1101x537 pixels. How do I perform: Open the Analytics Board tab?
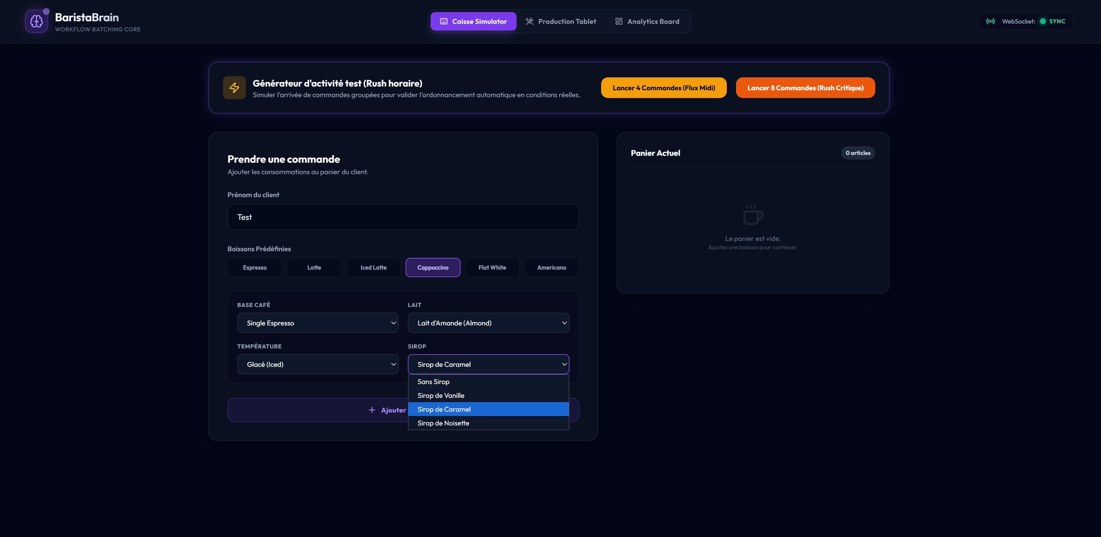pos(647,21)
